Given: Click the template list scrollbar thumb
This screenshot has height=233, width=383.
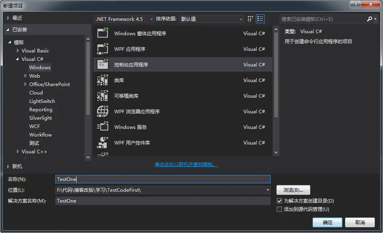Looking at the screenshot, I should pos(276,74).
